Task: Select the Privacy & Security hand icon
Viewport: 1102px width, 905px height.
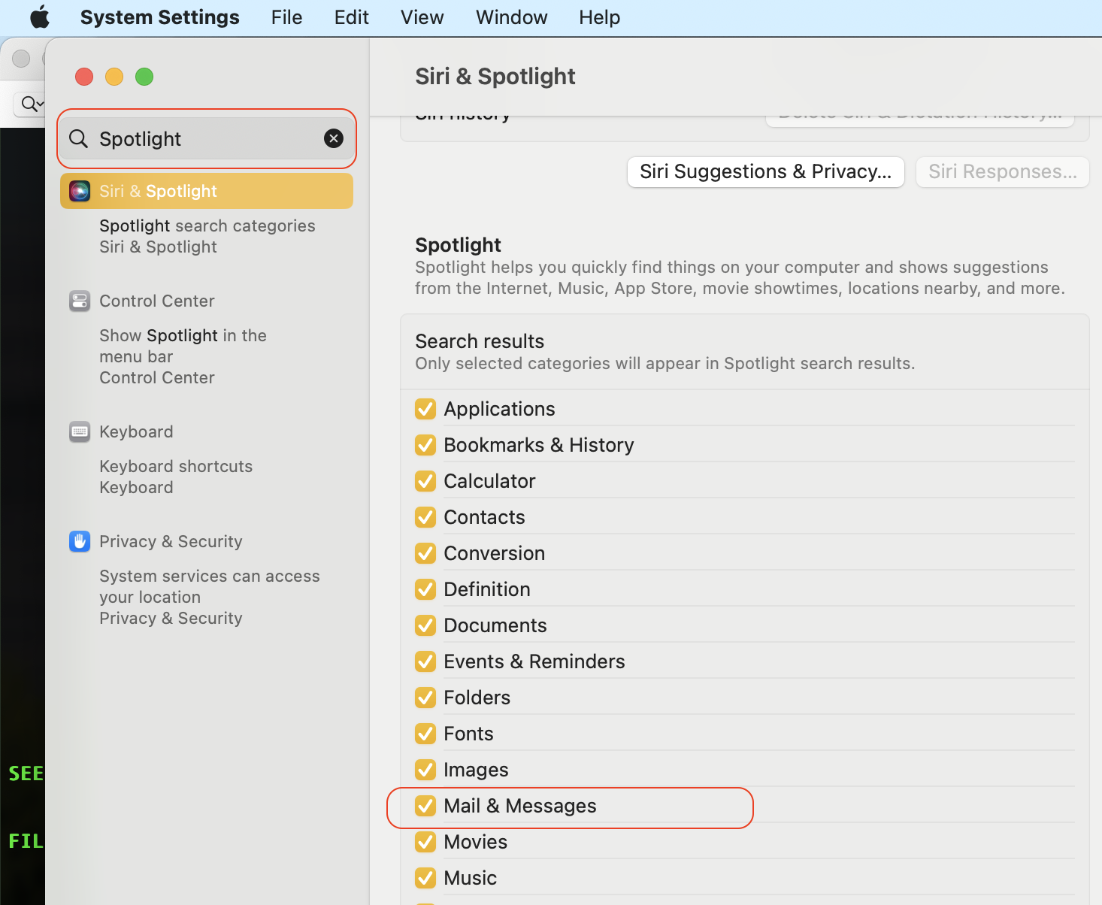Action: (79, 541)
